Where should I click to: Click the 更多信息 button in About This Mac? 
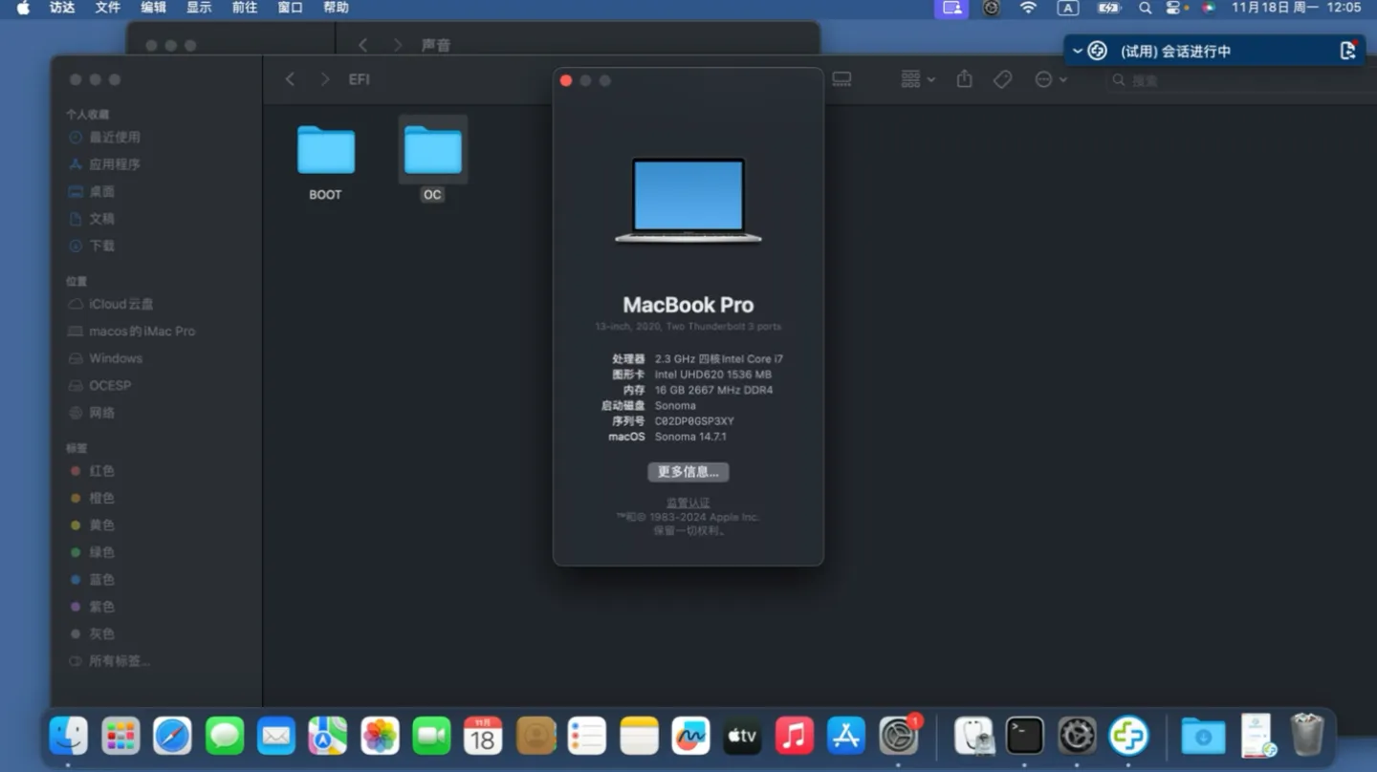click(688, 471)
